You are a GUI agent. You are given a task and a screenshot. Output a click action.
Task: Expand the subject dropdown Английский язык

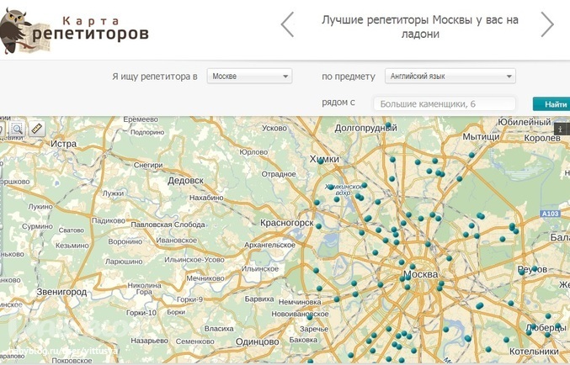pos(449,77)
